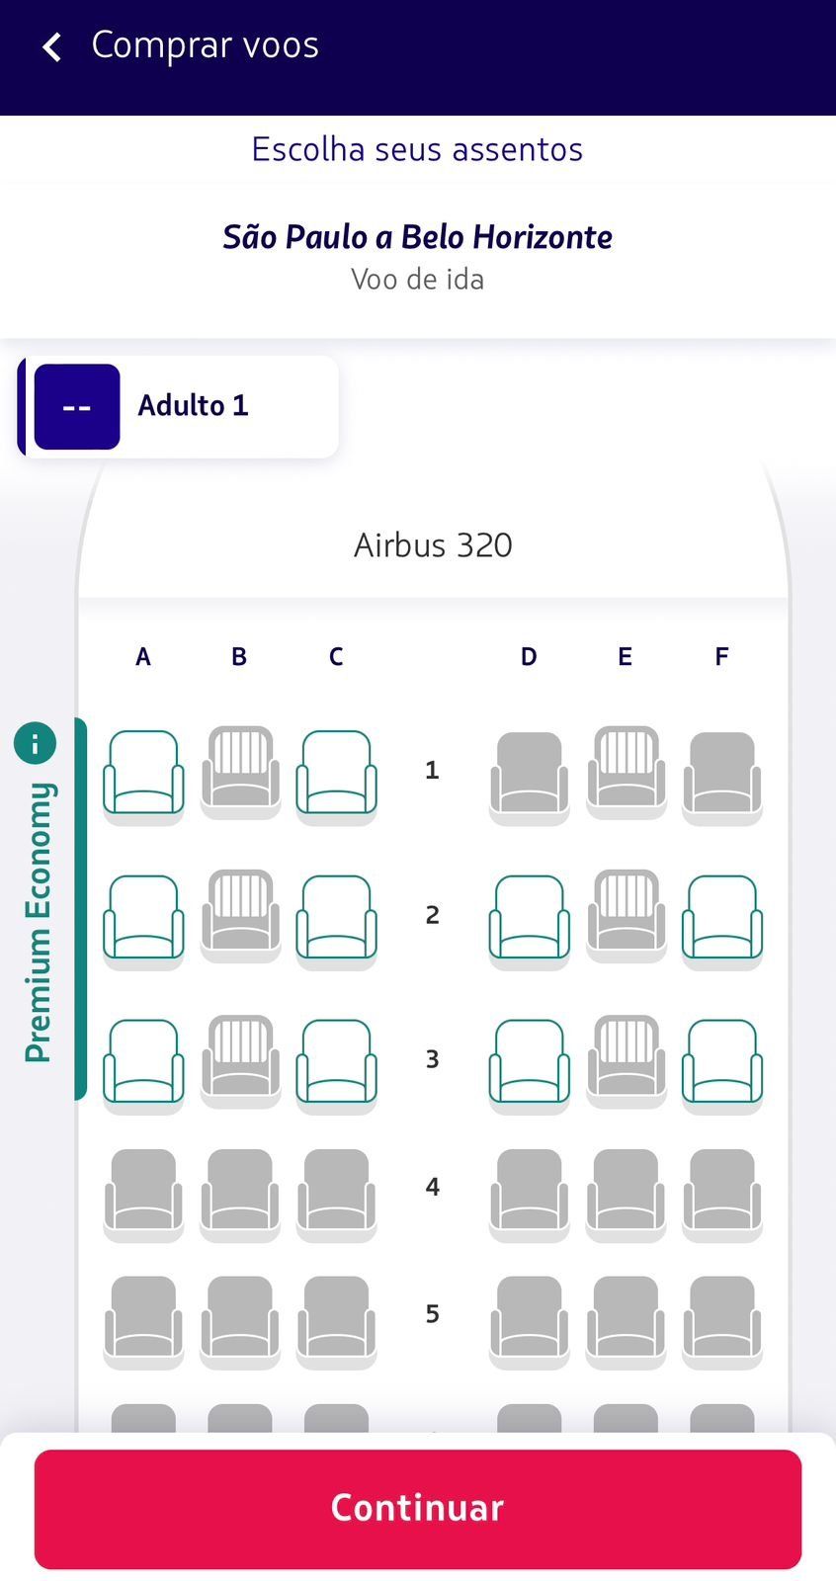Tap the Comprar voos header title
Image resolution: width=836 pixels, height=1581 pixels.
[205, 45]
